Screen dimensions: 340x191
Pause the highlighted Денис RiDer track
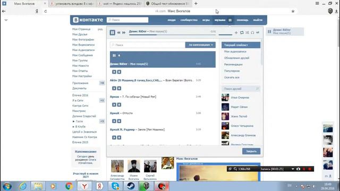114,55
